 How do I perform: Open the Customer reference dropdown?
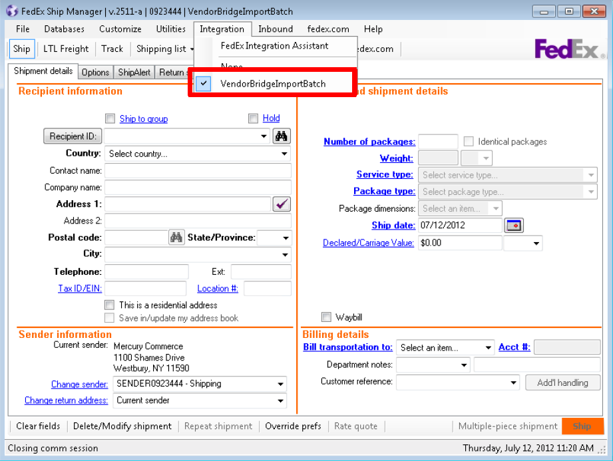514,383
